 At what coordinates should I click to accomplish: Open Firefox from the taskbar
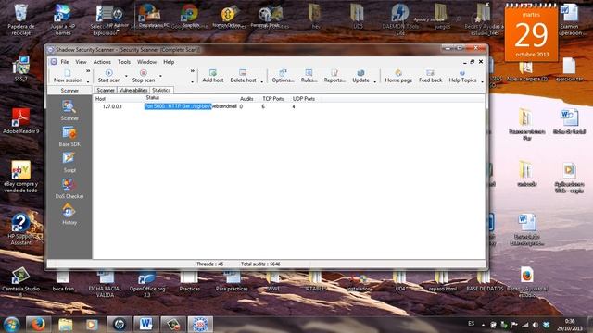pyautogui.click(x=38, y=325)
